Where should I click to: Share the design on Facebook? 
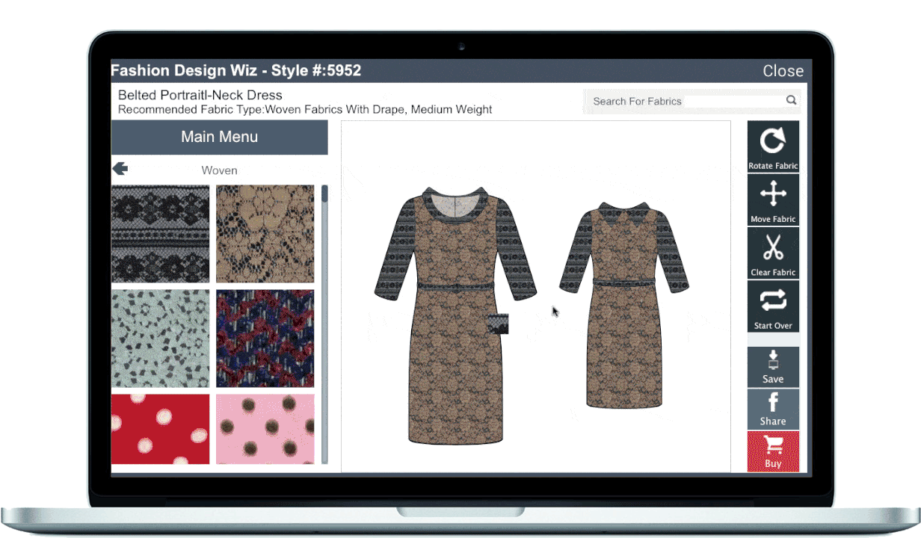click(x=773, y=409)
